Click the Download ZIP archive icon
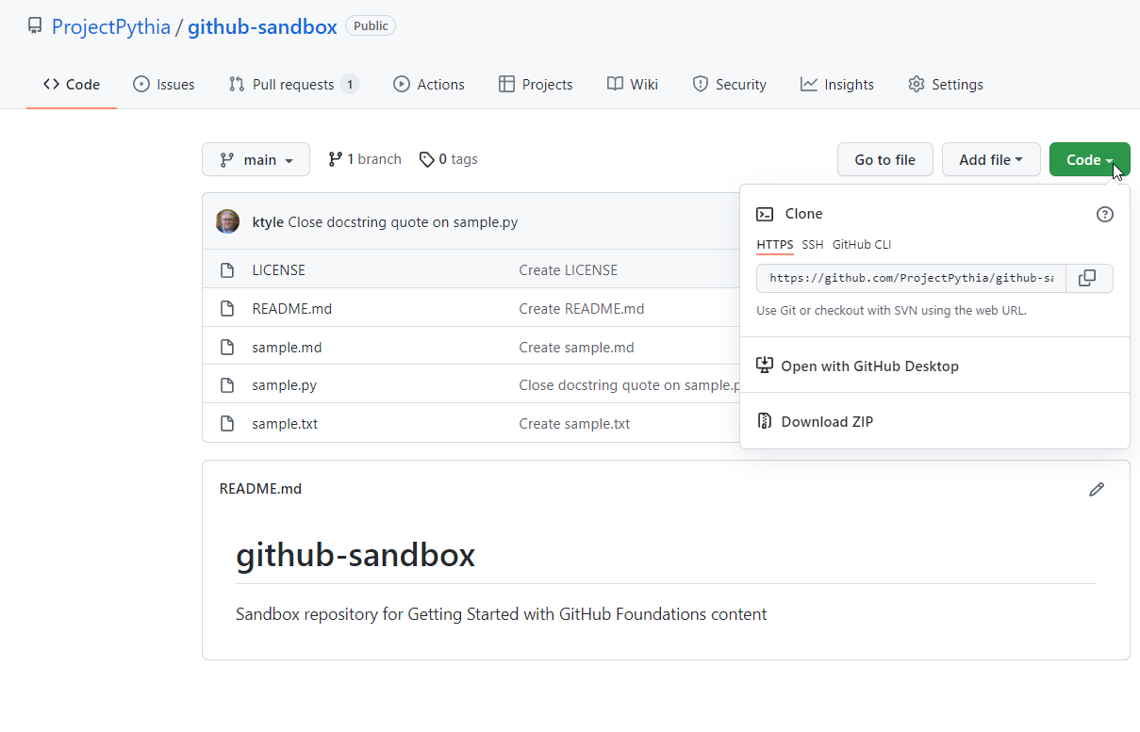The height and width of the screenshot is (732, 1140). point(765,421)
